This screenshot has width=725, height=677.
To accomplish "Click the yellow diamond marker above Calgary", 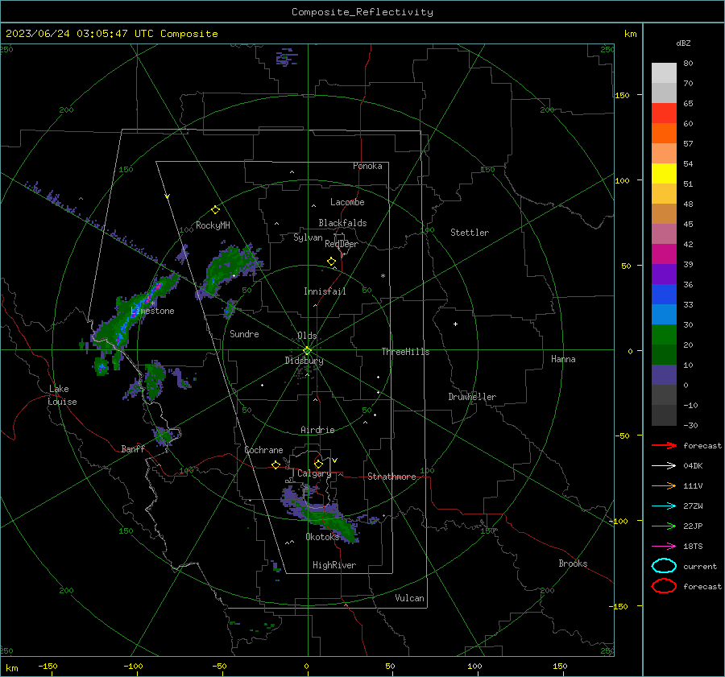I will [318, 464].
